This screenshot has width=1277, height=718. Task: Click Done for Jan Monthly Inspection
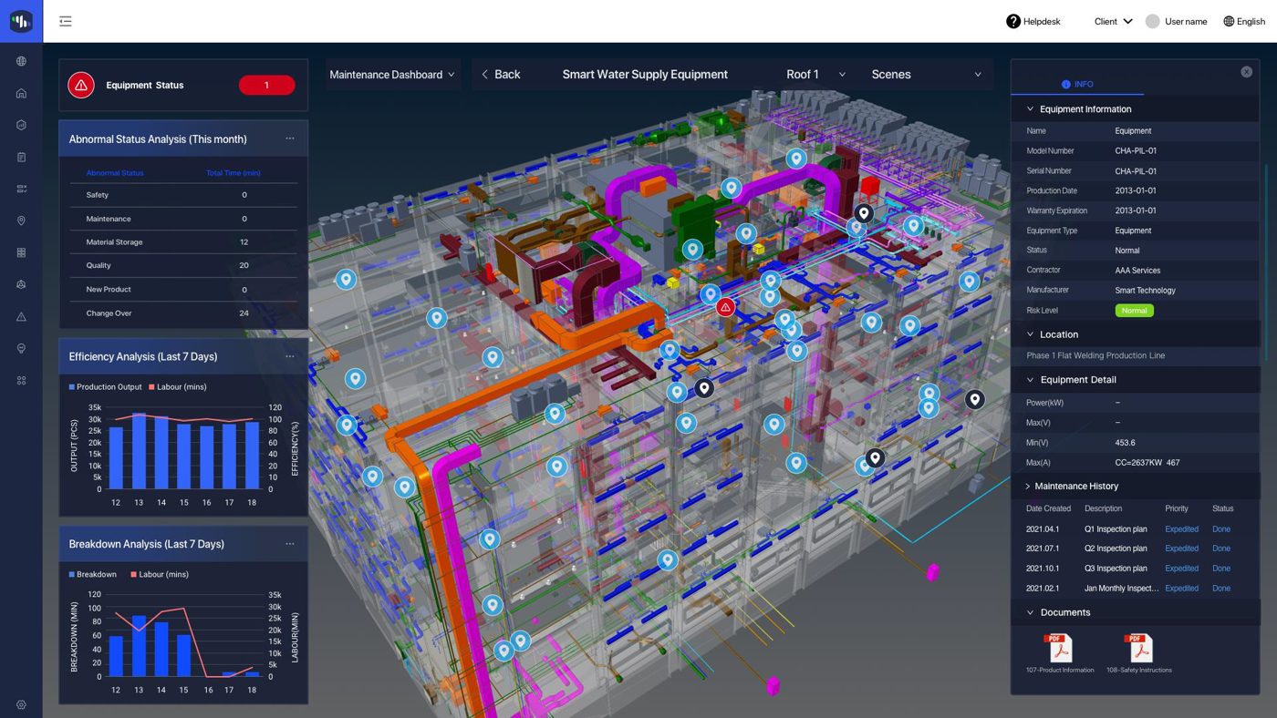pos(1220,589)
